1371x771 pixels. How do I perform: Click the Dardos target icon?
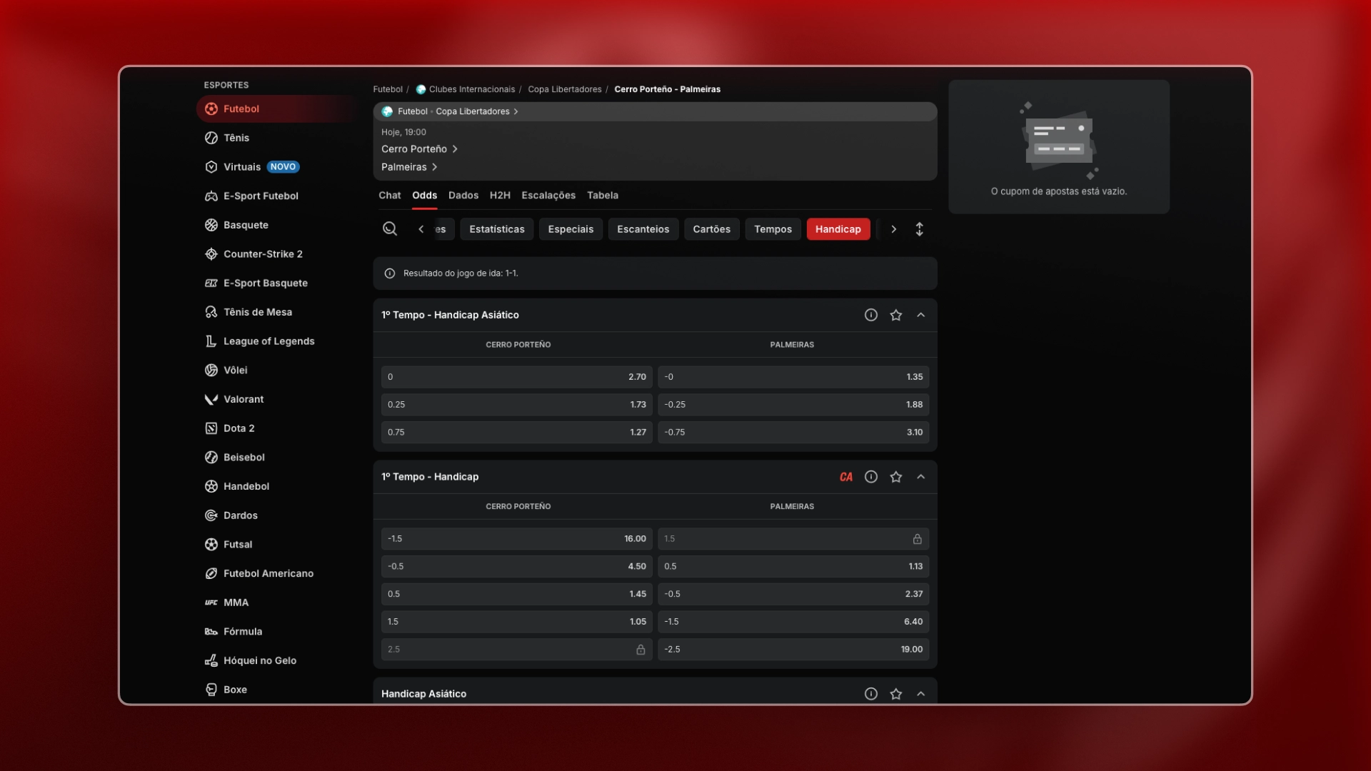click(x=211, y=515)
